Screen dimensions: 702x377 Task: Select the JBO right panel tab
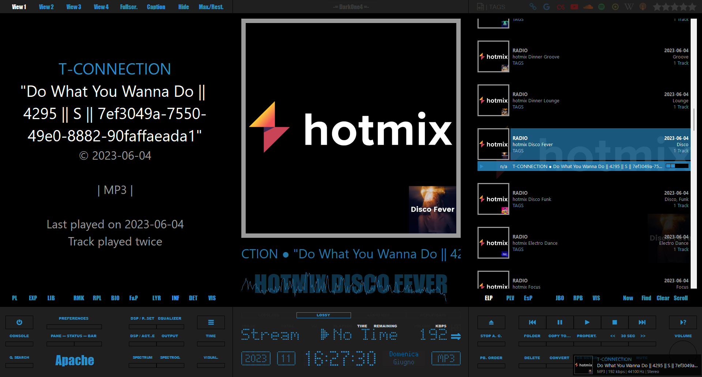[x=560, y=298]
